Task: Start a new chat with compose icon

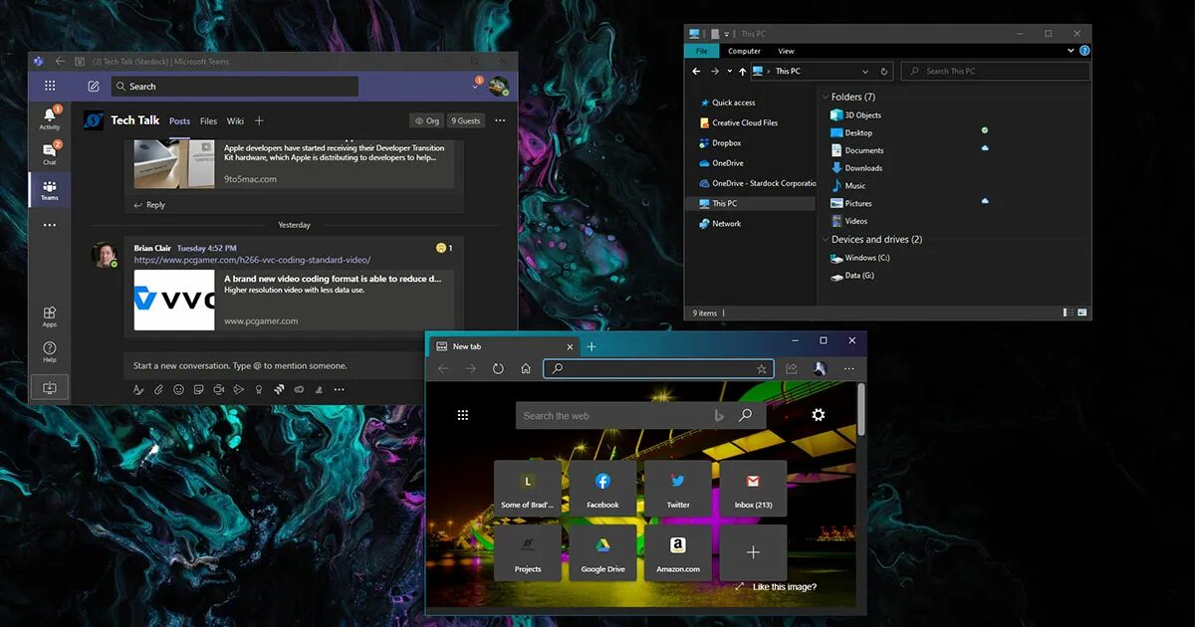Action: tap(94, 87)
